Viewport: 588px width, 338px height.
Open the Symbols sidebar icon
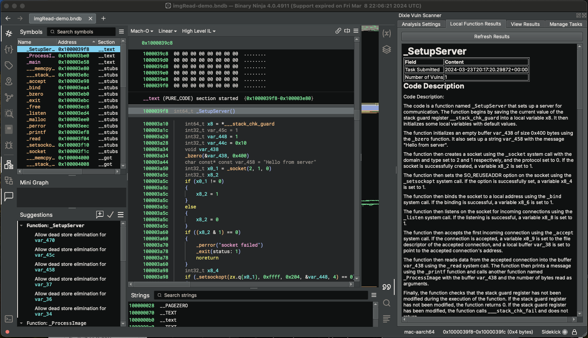9,33
